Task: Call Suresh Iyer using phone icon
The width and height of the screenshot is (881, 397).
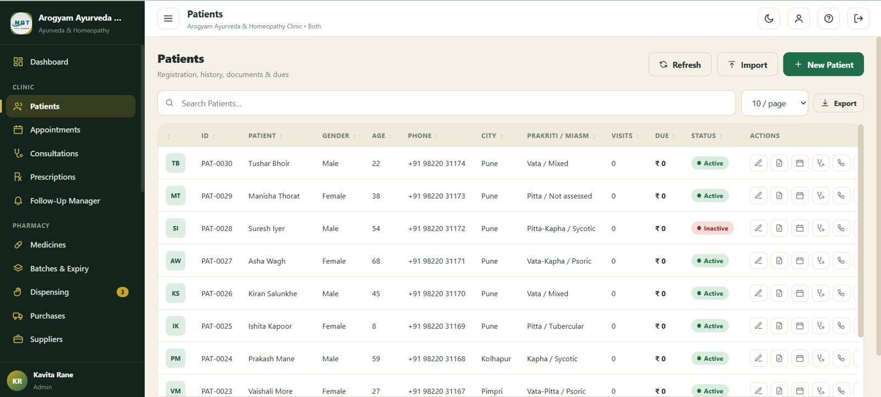Action: point(841,228)
